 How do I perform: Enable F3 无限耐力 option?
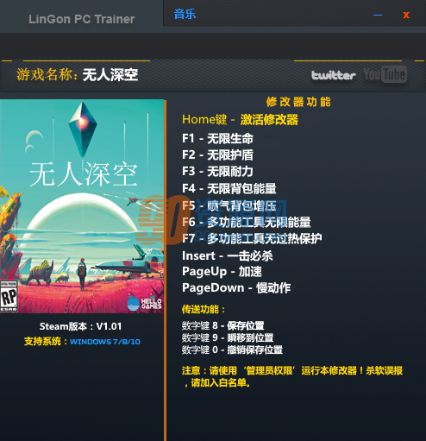click(217, 172)
